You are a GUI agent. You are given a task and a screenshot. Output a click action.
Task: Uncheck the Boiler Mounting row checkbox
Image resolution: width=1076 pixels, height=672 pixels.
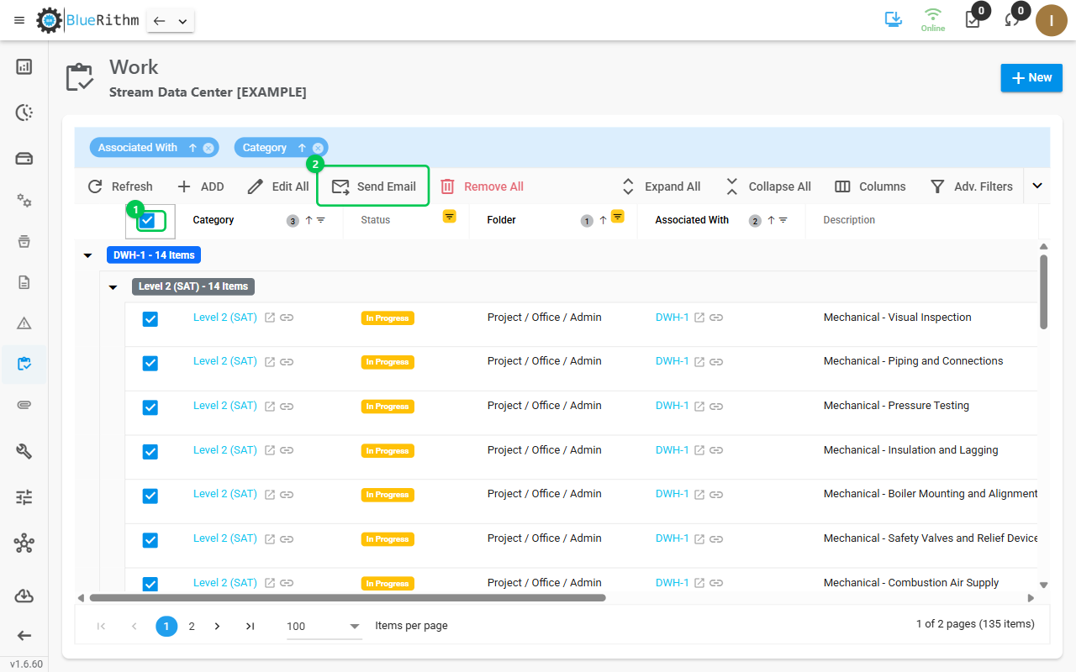[150, 496]
